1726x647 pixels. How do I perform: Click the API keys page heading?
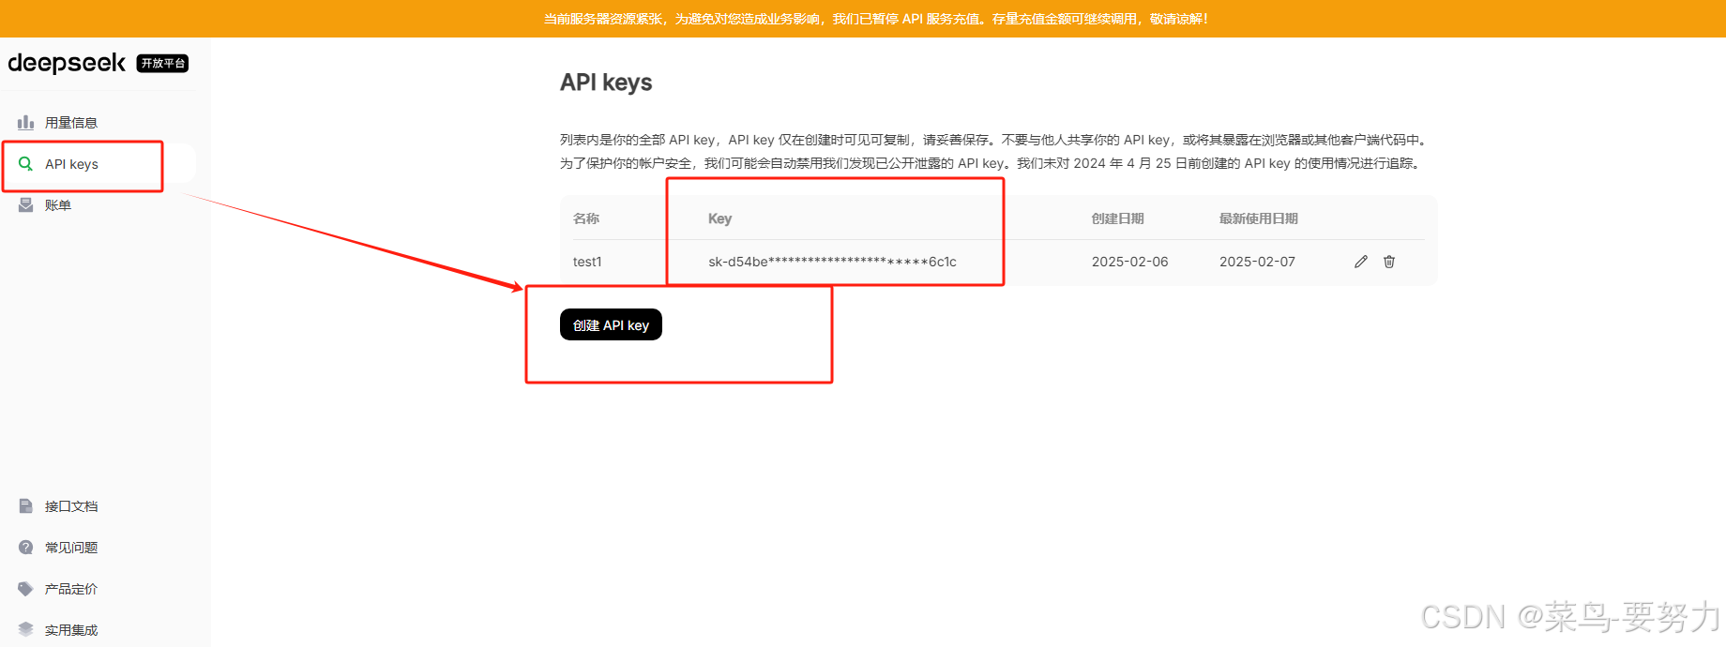(606, 83)
